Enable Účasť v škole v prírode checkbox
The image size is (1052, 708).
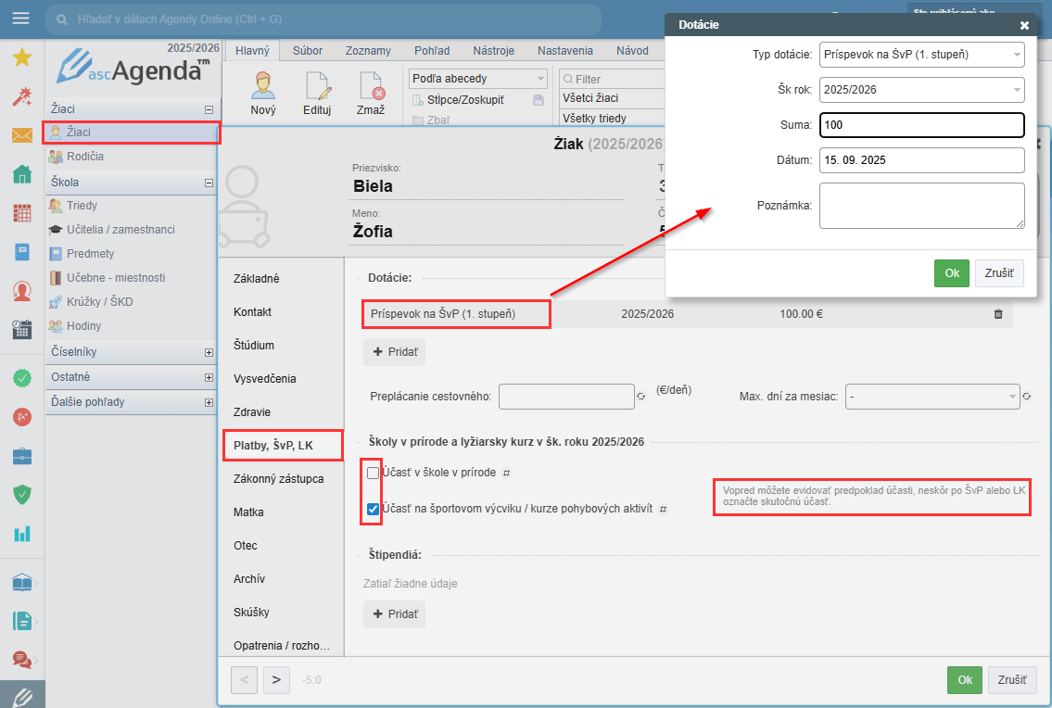click(373, 474)
